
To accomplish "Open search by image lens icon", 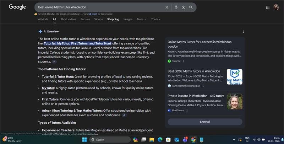I will click(x=184, y=7).
